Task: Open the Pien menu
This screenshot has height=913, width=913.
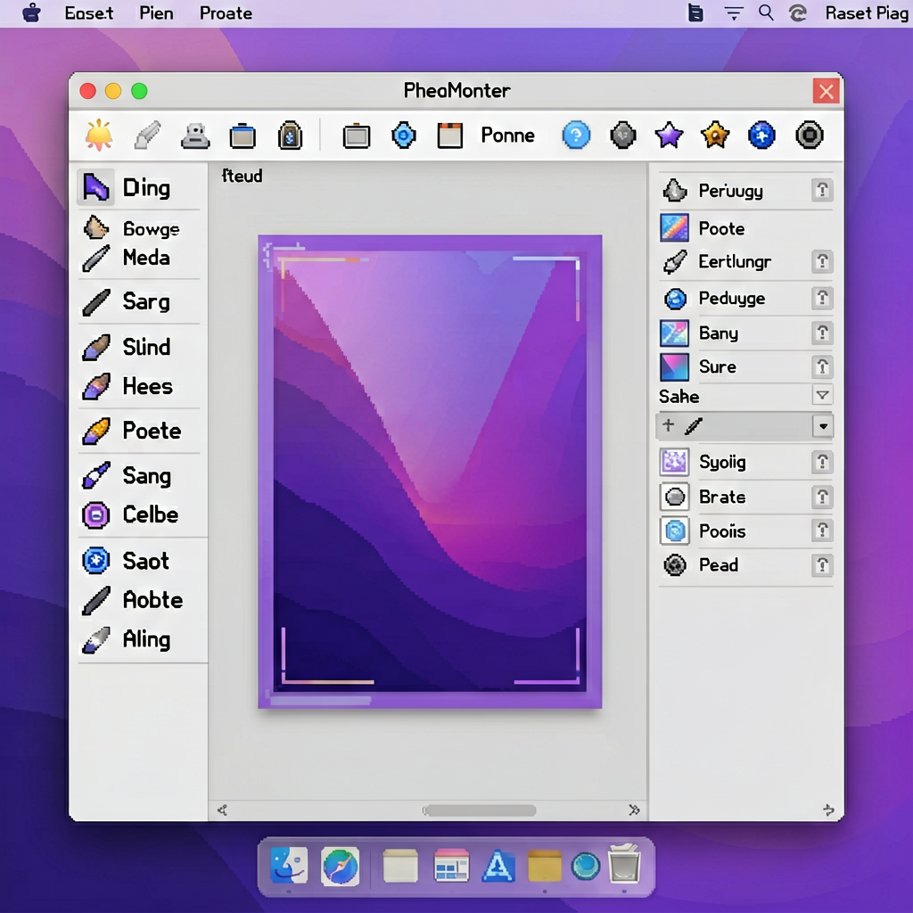Action: tap(156, 13)
